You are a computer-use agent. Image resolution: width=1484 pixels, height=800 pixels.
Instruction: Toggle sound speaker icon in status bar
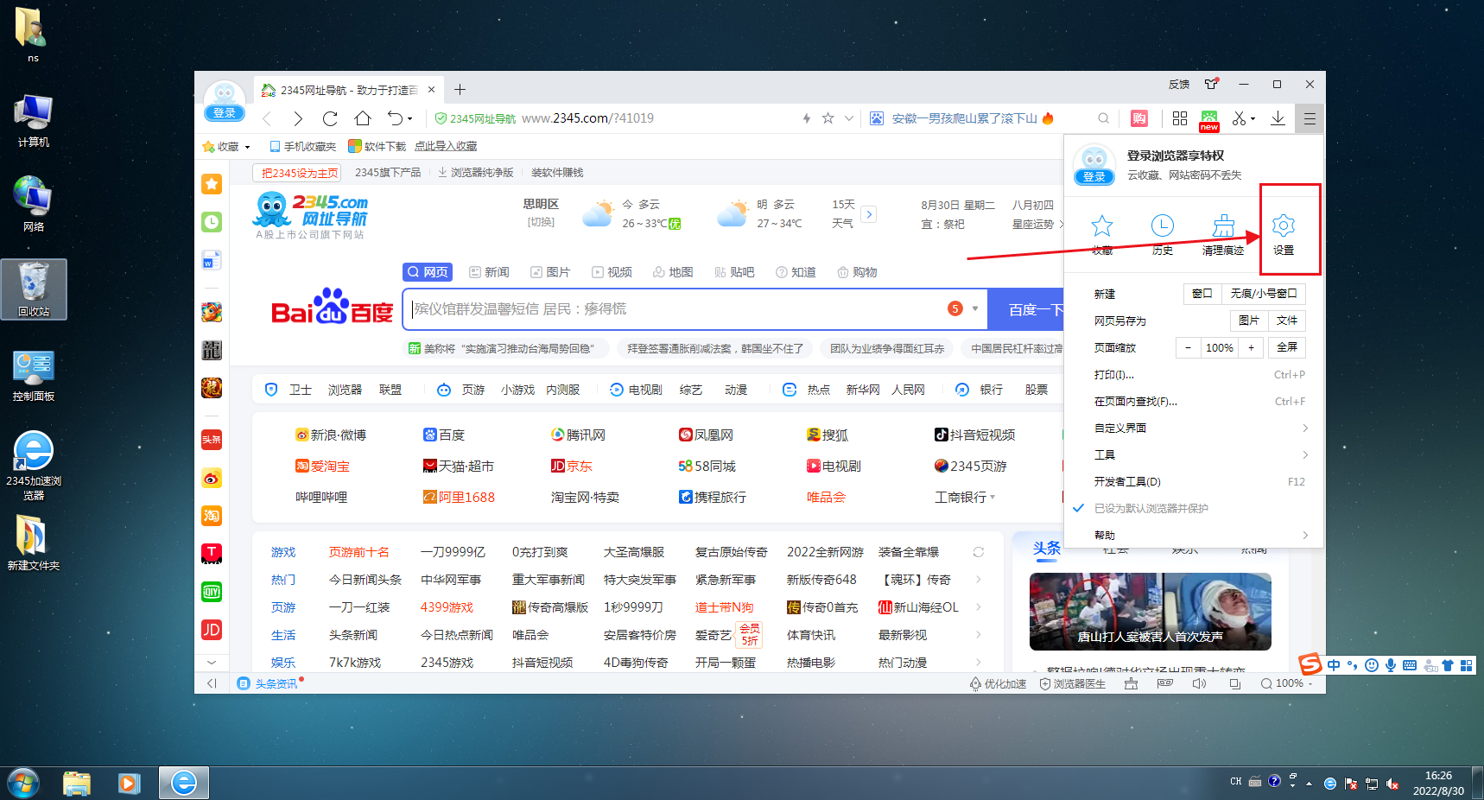point(1199,683)
